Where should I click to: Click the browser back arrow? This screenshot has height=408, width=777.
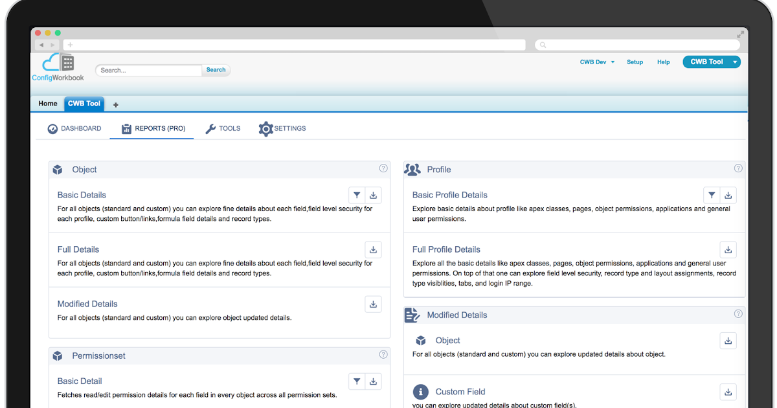tap(41, 45)
